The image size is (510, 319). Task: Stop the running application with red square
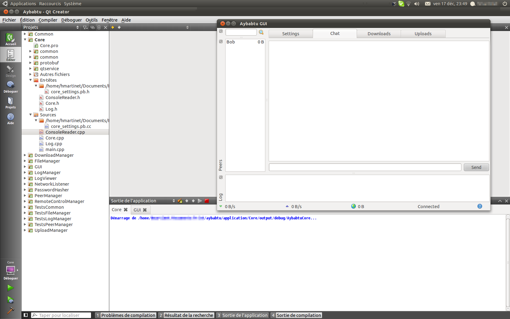(x=207, y=201)
